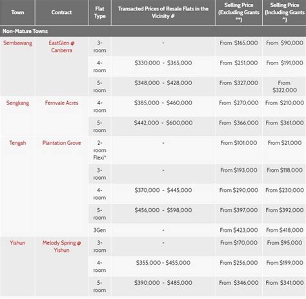Select the Transacted Prices of Resale Flats header
Image resolution: width=306 pixels, height=299 pixels.
coord(163,12)
